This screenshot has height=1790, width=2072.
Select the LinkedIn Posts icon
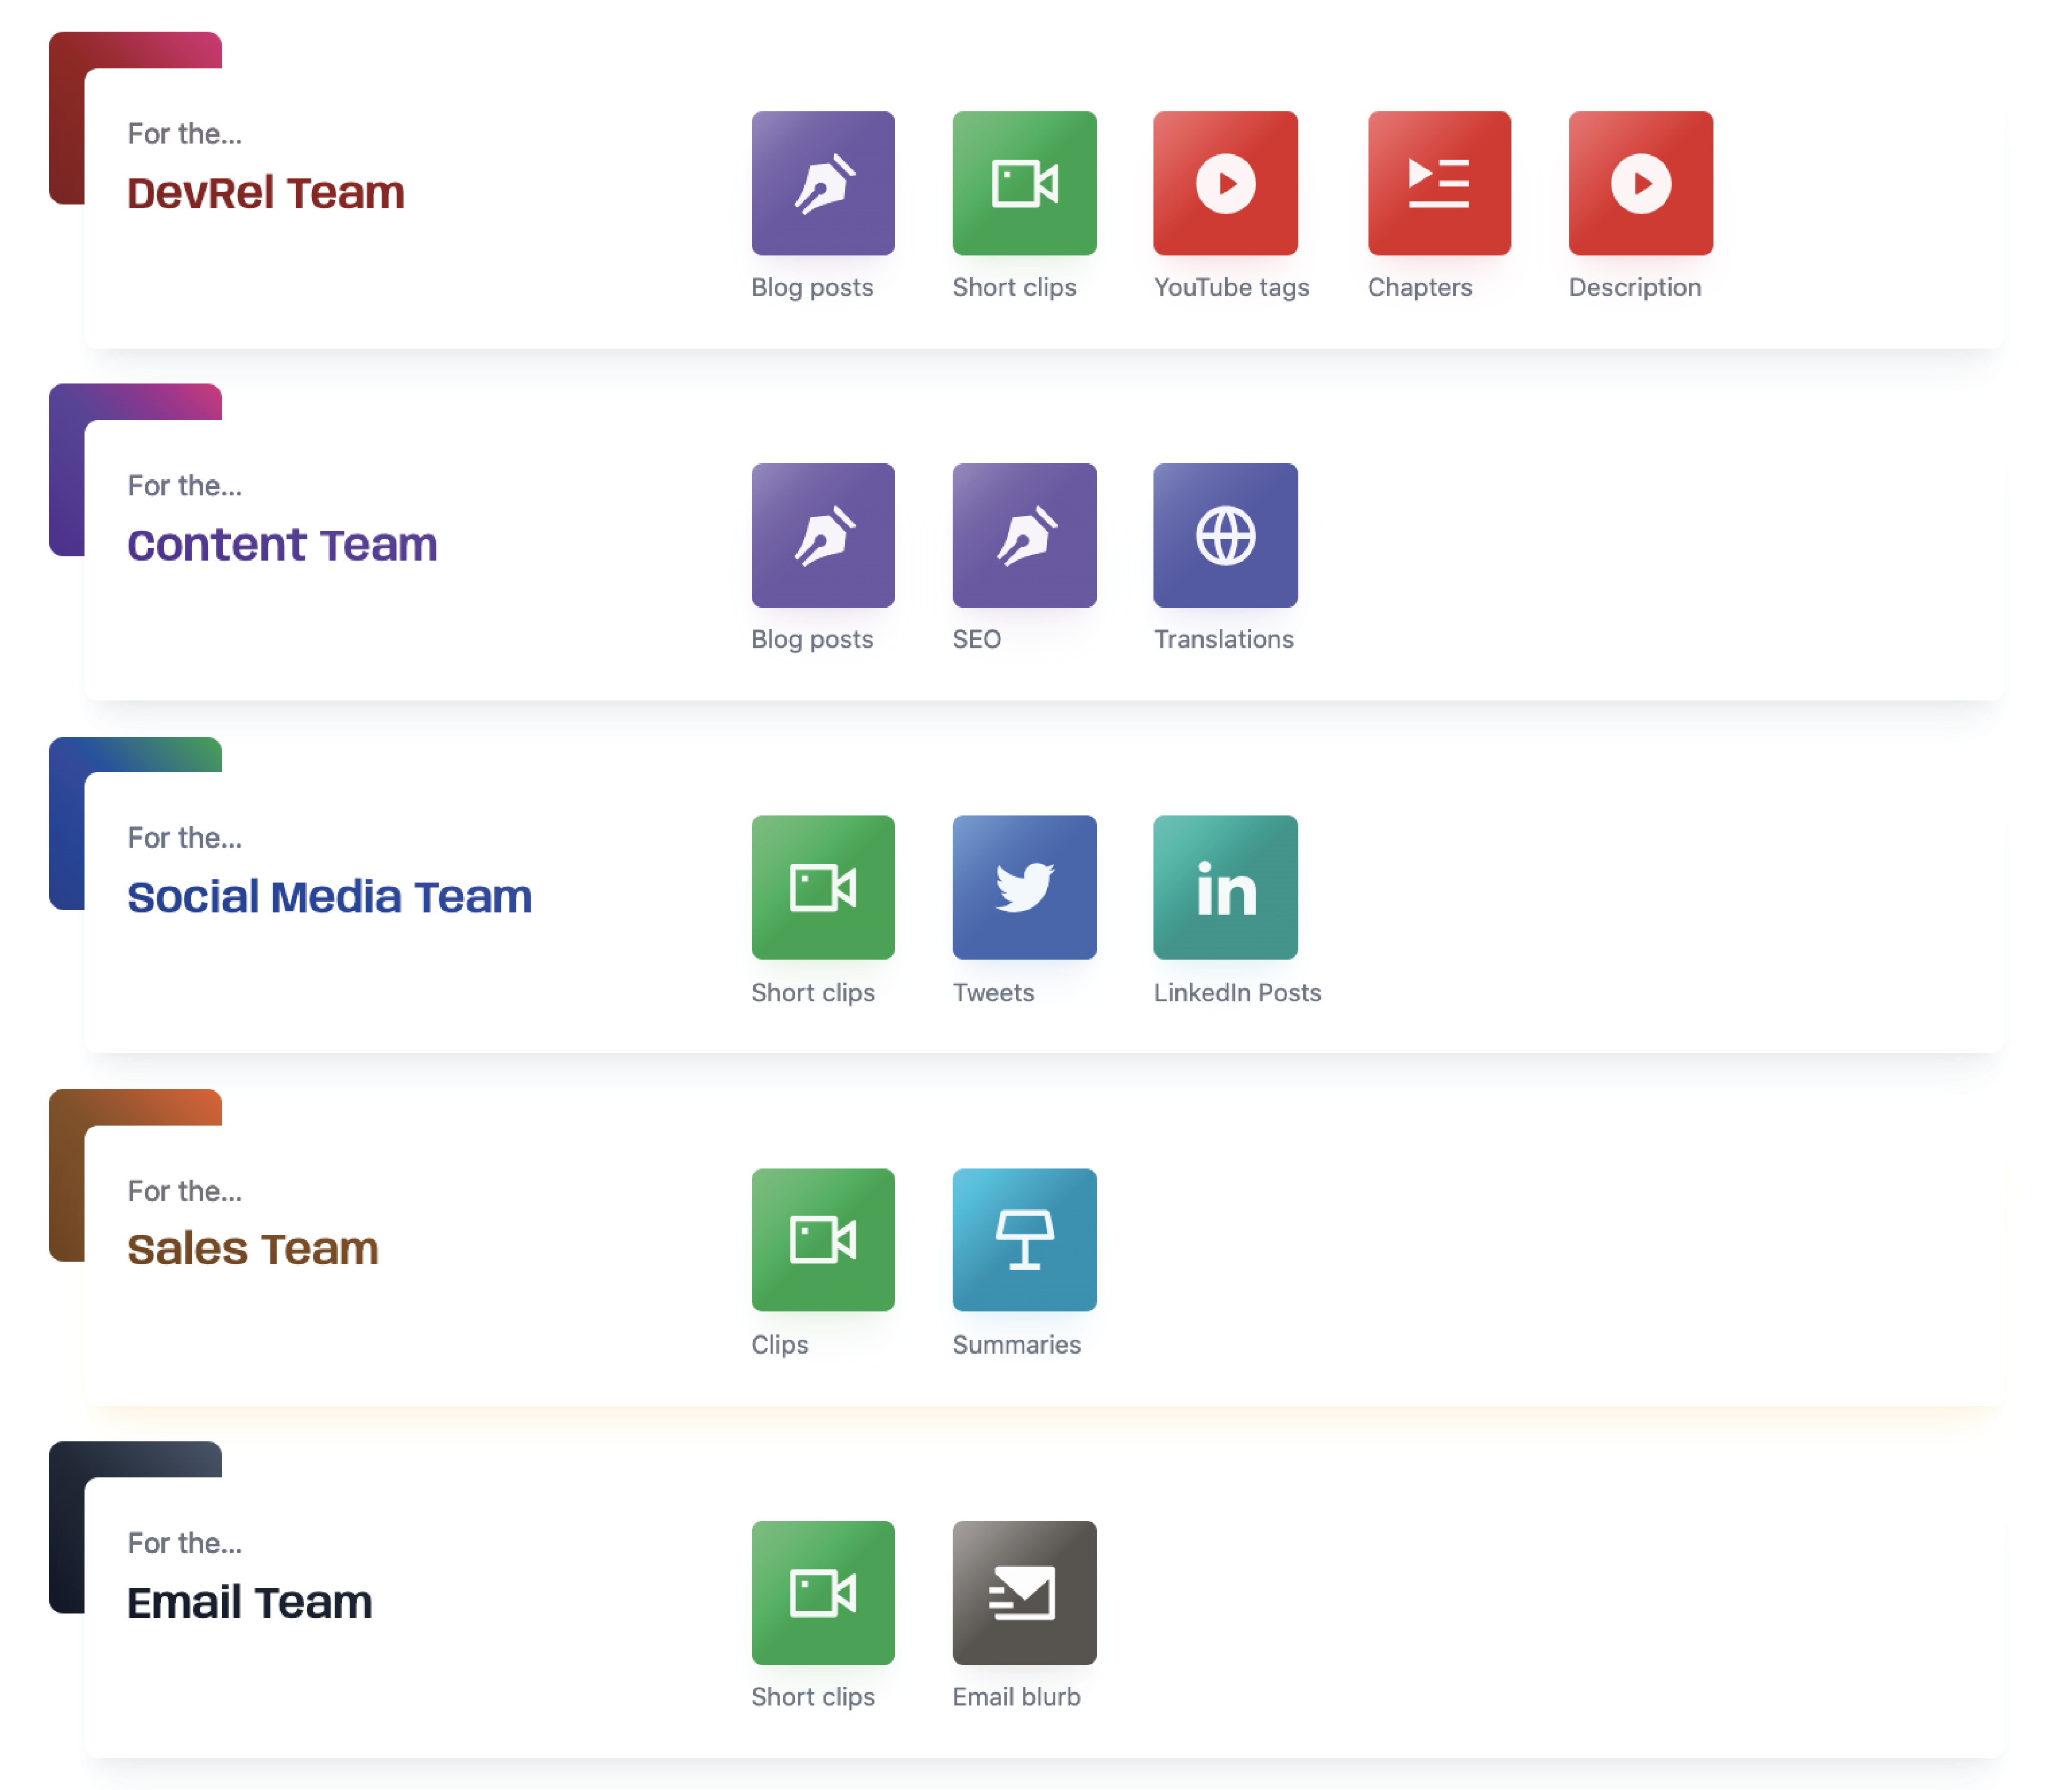coord(1225,887)
